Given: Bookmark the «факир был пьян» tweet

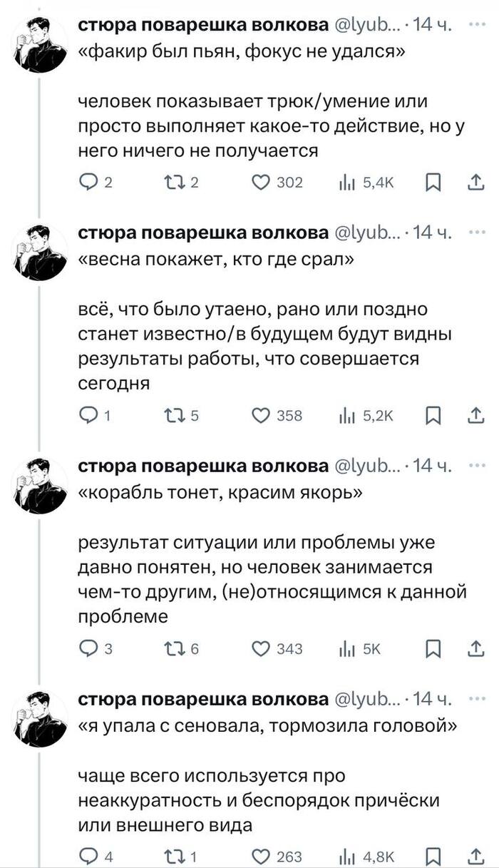Looking at the screenshot, I should pos(432,183).
